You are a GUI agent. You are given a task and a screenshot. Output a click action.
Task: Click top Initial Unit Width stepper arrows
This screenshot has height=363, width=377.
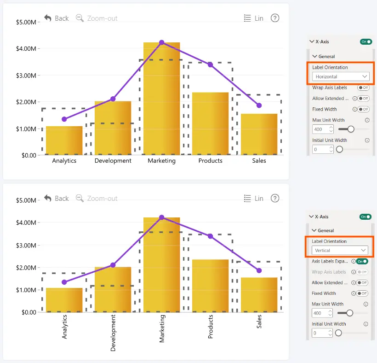331,149
